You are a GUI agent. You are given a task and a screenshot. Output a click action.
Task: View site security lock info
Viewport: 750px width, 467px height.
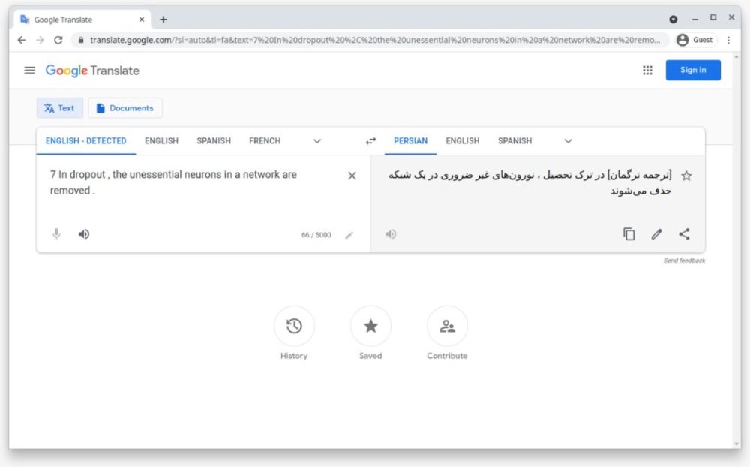[81, 40]
